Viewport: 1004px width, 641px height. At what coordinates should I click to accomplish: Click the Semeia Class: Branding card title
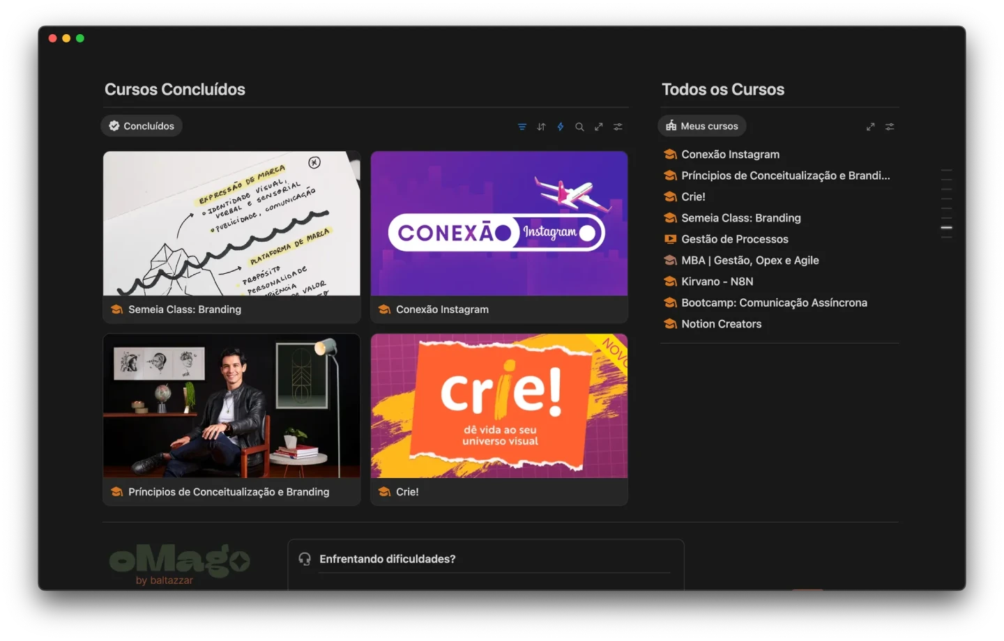coord(185,309)
